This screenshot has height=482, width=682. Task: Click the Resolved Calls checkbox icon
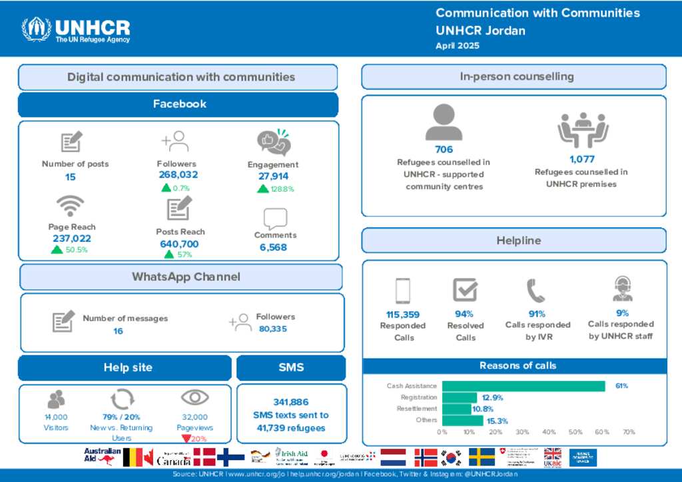(x=465, y=290)
